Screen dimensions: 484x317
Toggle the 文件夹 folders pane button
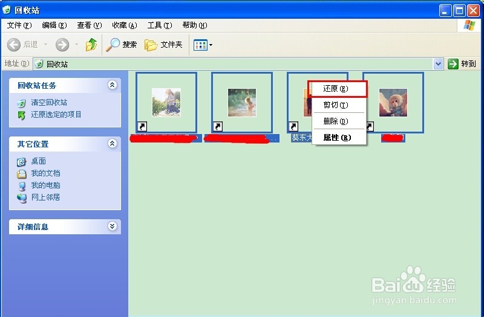click(x=163, y=45)
